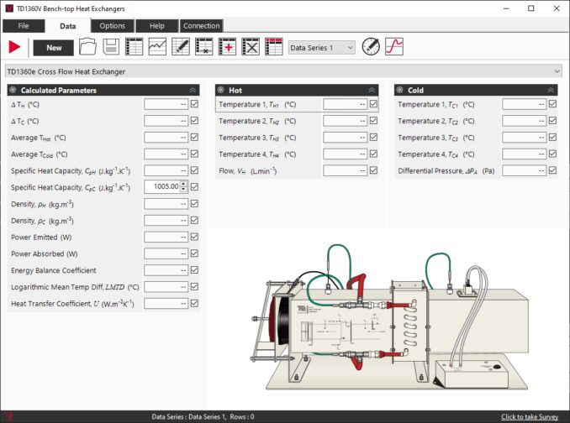Screen dimensions: 570x423
Task: Open a saved file with the folder icon
Action: click(x=87, y=47)
